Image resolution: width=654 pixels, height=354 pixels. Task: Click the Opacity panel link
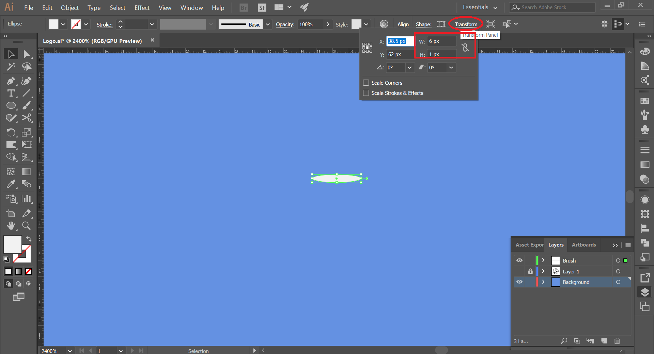285,24
